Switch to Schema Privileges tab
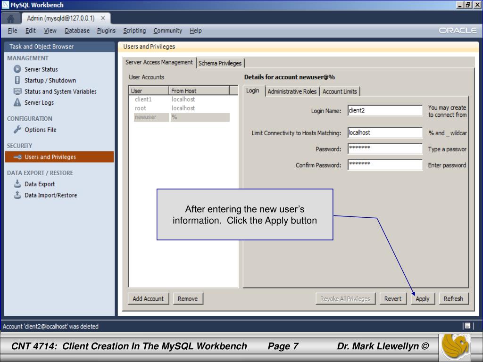483x362 pixels. (x=220, y=63)
